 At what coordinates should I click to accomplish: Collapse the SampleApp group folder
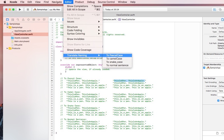point(7,27)
